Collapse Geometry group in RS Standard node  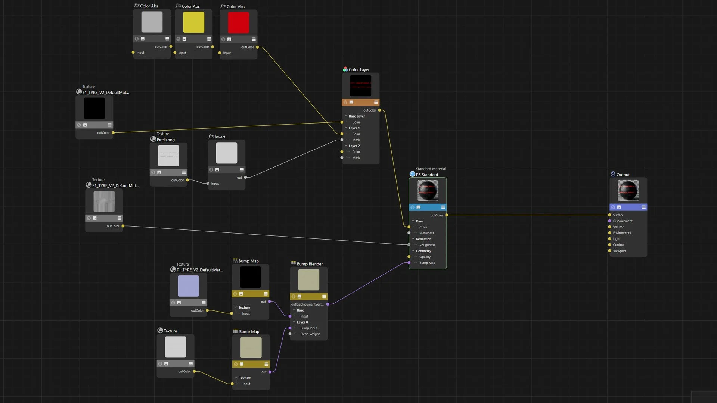pos(413,251)
